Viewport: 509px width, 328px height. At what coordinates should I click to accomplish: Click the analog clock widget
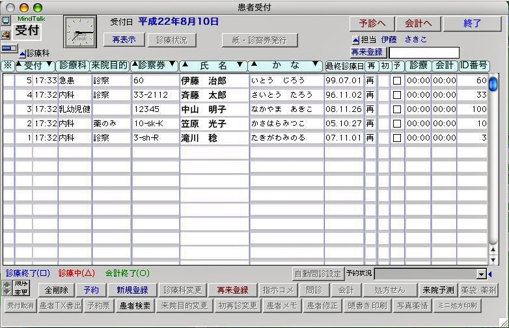(x=80, y=32)
